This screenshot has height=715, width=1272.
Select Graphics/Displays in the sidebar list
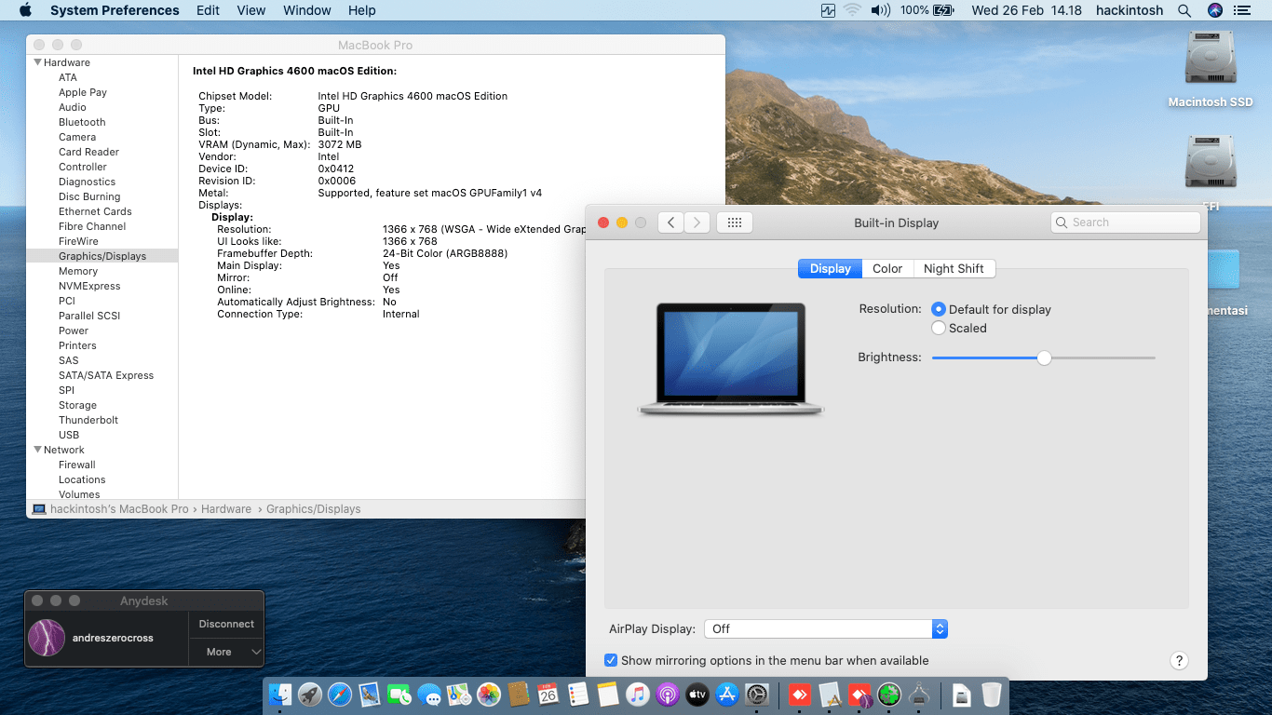pos(102,256)
